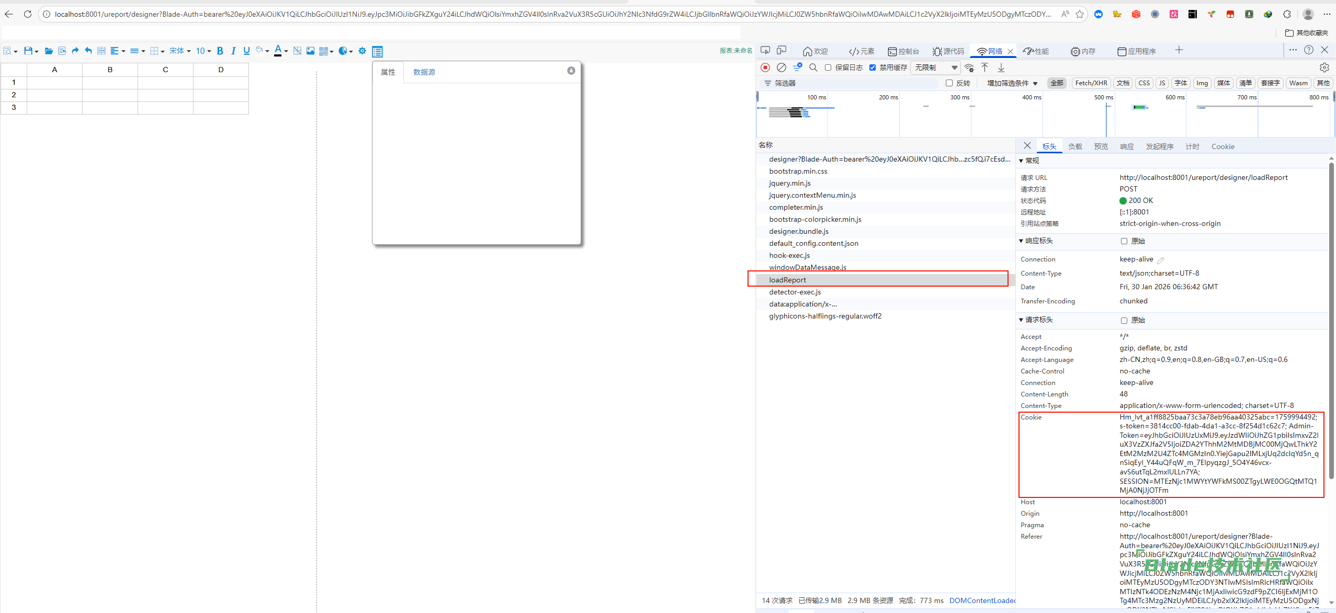Enable the 保留日志 checkbox
Image resolution: width=1336 pixels, height=613 pixels.
828,67
